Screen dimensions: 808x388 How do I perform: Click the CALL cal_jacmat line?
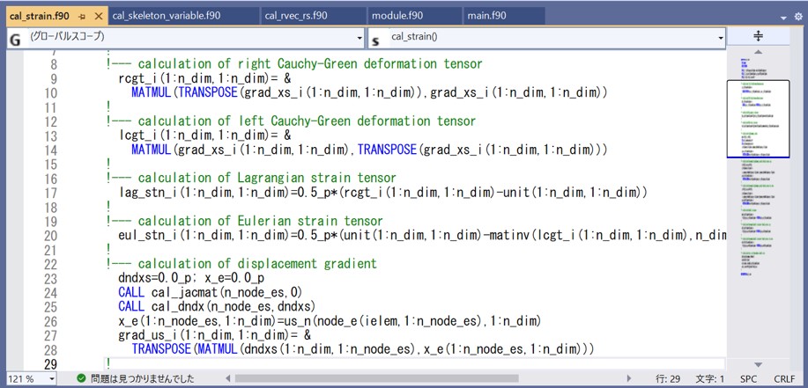[210, 292]
